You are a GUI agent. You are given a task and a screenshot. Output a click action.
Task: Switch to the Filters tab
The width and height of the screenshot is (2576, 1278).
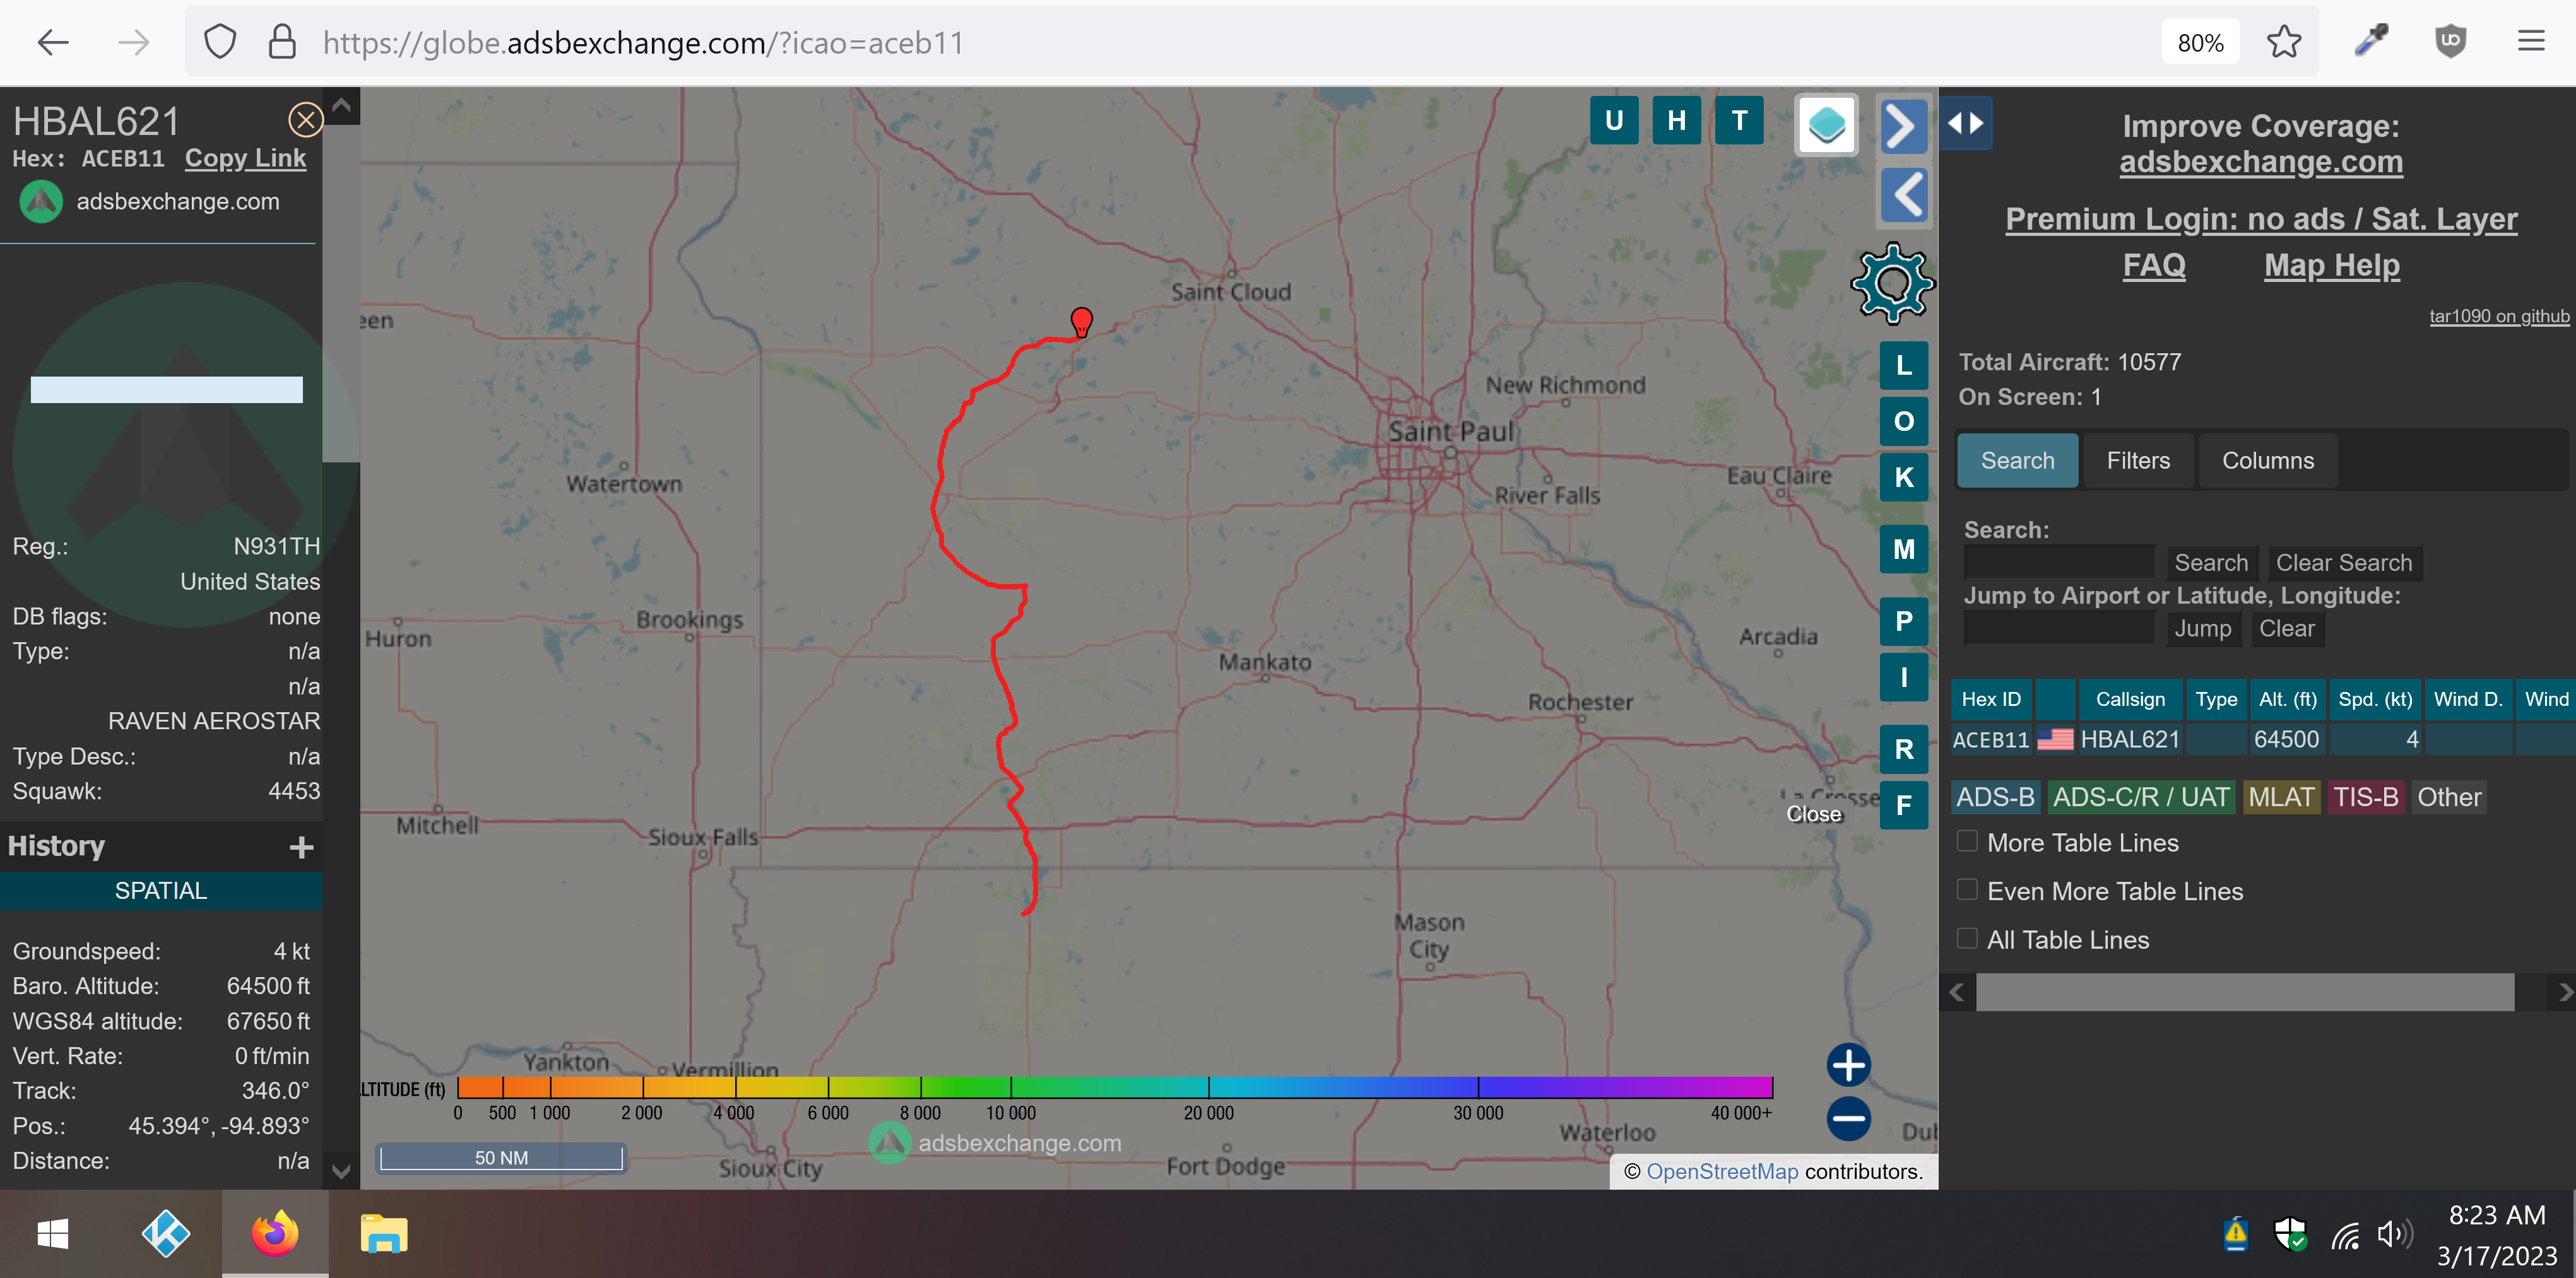2138,460
